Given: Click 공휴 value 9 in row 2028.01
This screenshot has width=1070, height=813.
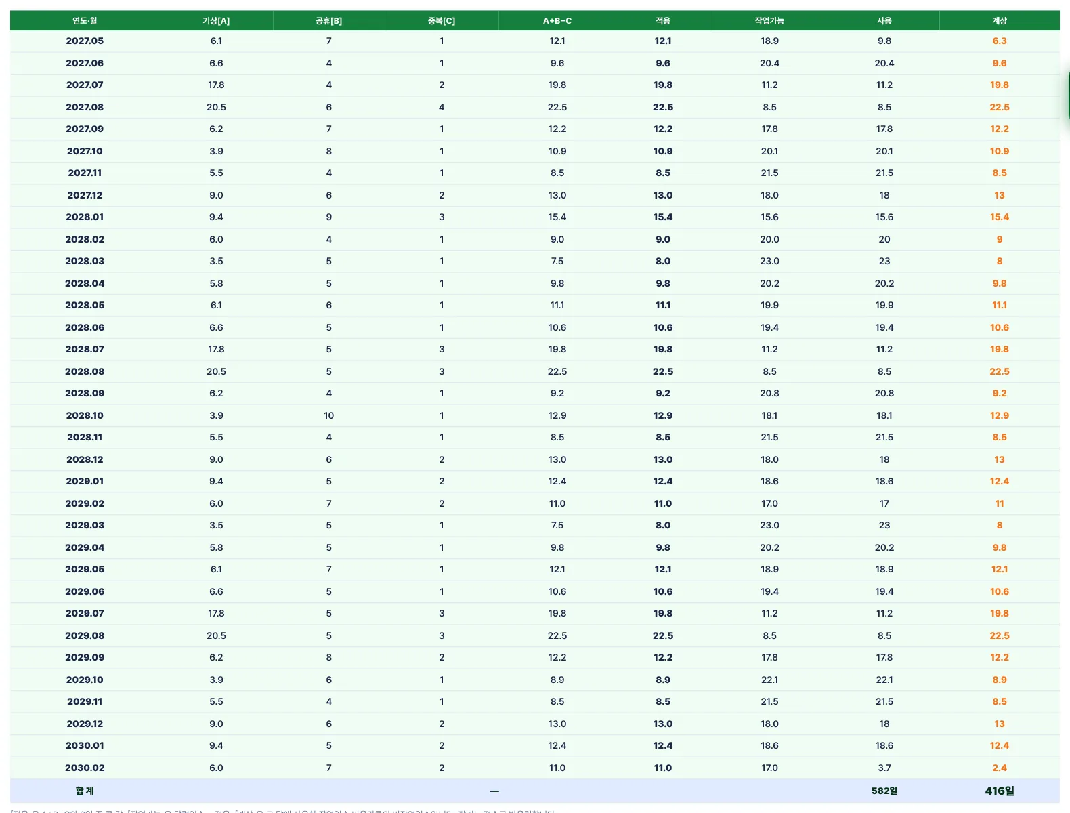Looking at the screenshot, I should tap(329, 217).
